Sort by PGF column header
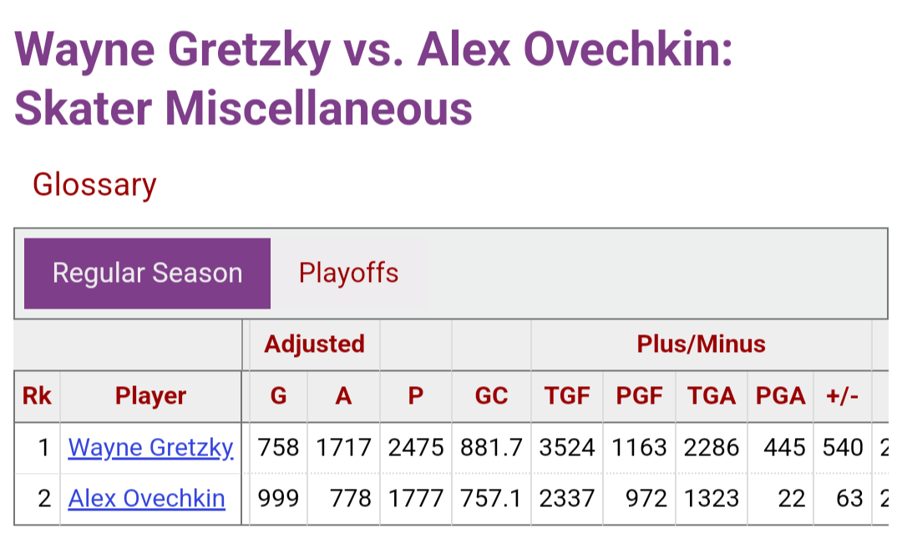Viewport: 902px width, 533px height. click(x=639, y=396)
